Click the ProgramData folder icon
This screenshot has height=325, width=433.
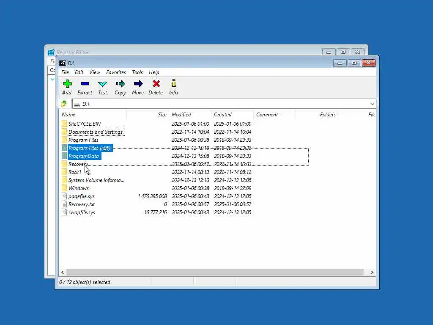[64, 156]
